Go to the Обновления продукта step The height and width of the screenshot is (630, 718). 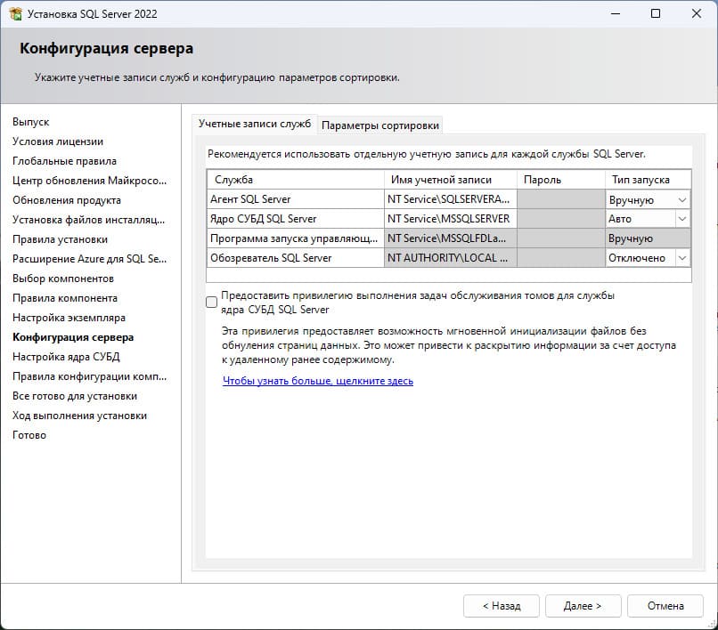point(67,200)
